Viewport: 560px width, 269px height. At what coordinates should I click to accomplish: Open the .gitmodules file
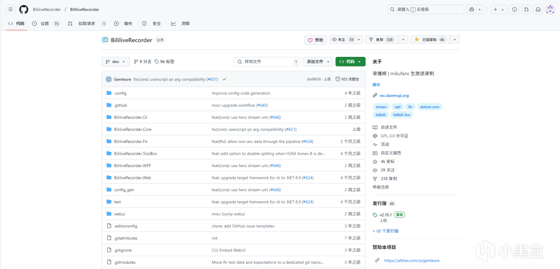(x=125, y=262)
